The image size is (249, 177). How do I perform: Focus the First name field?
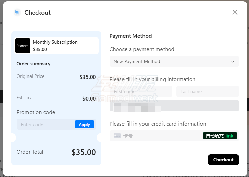141,91
